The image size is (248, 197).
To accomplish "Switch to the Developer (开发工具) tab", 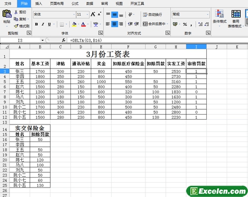I will click(137, 3).
